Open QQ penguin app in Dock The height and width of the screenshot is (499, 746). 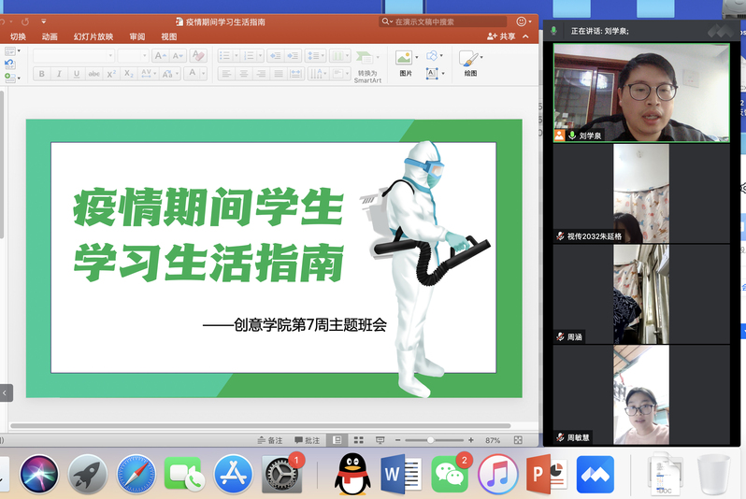point(351,474)
